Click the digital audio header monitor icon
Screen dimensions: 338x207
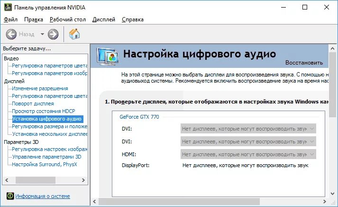point(108,56)
